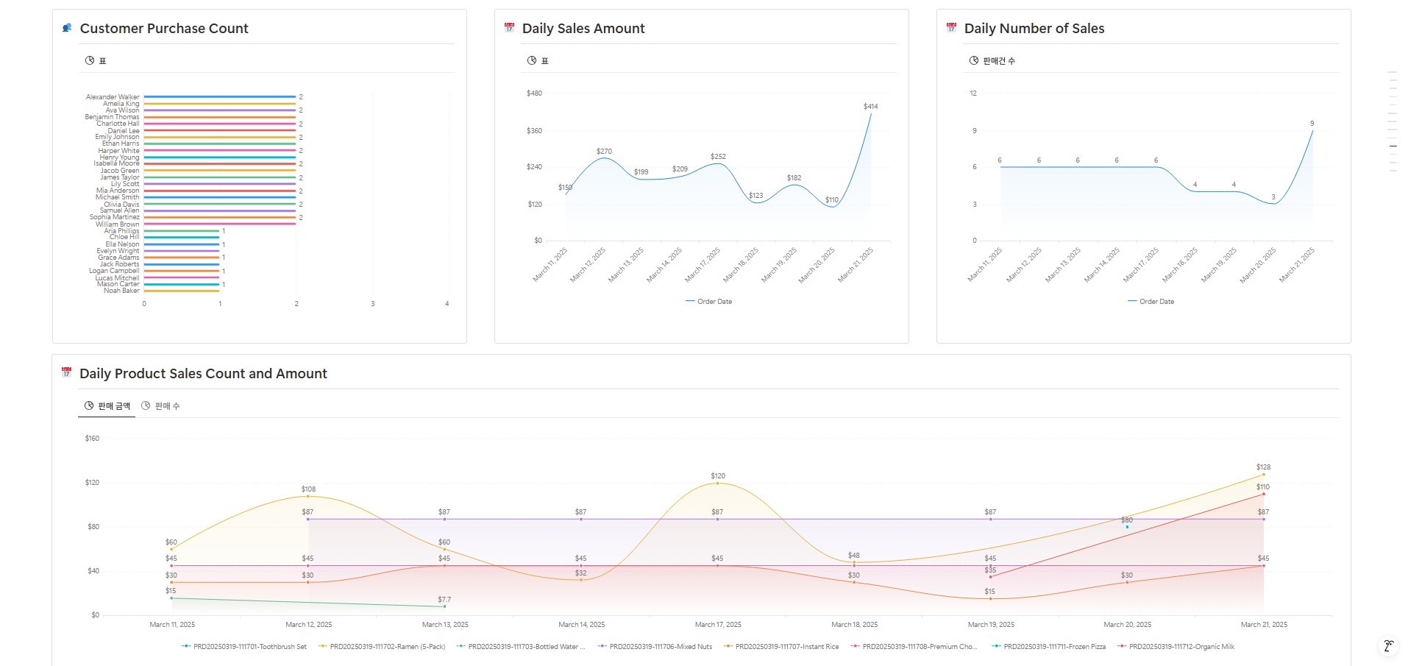
Task: Click the Emily Johnson customer label
Action: (117, 137)
